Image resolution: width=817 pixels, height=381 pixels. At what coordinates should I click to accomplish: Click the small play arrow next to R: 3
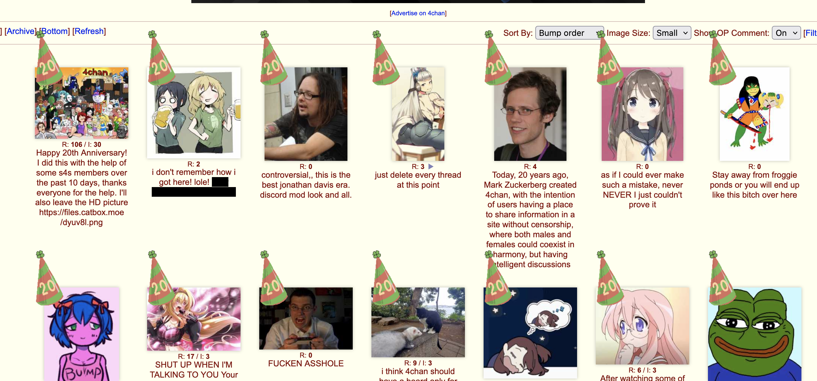431,166
